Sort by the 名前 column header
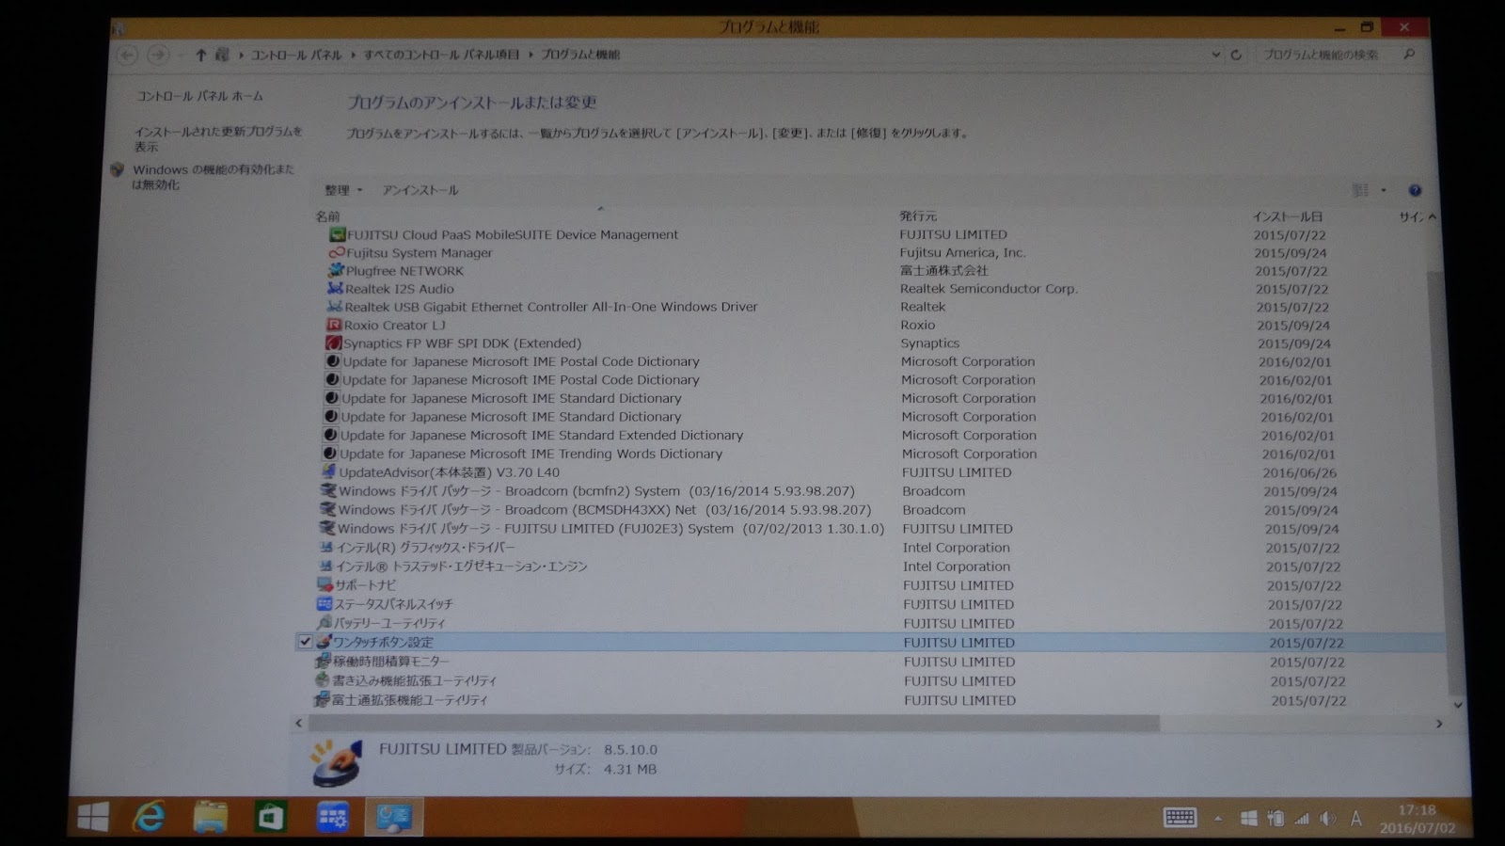 pos(327,216)
